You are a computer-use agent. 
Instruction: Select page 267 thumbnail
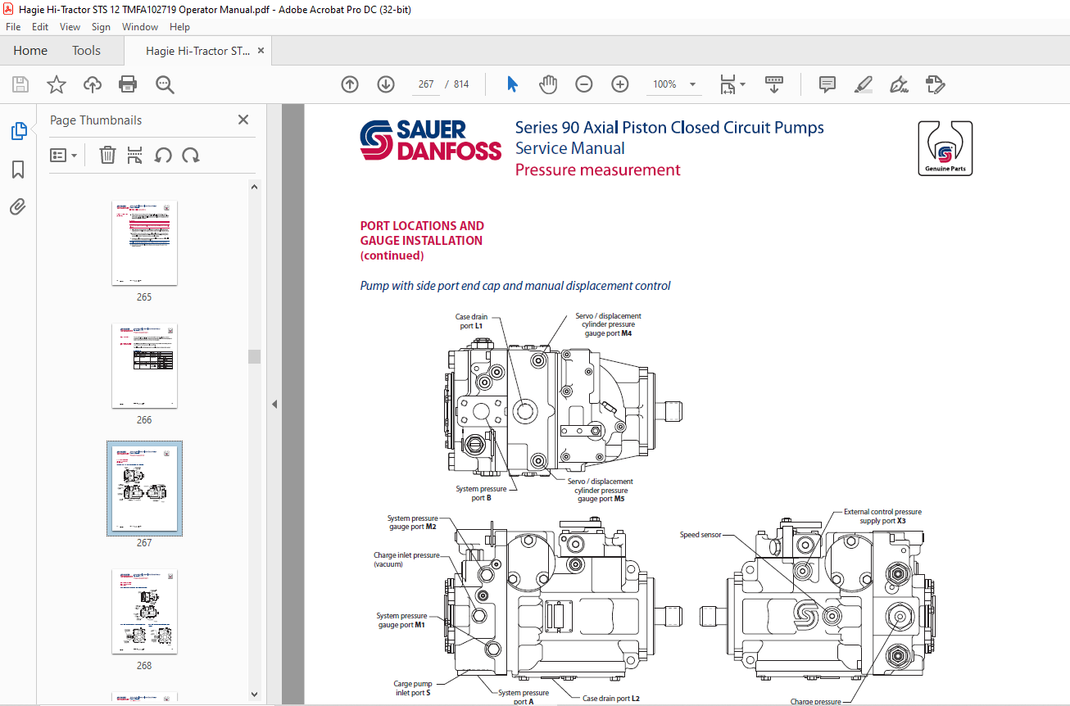144,489
